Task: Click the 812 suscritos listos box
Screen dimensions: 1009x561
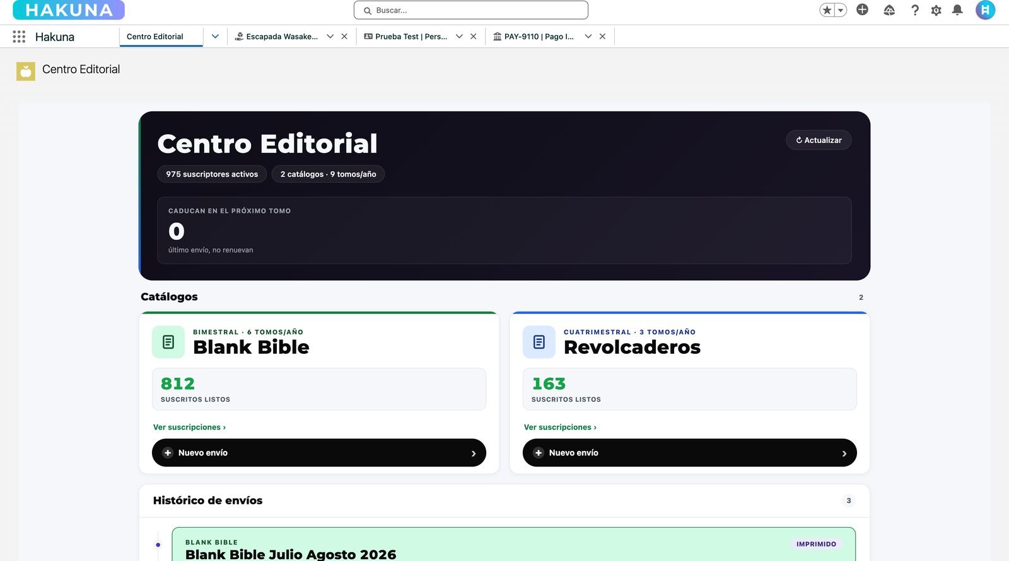Action: click(x=318, y=389)
